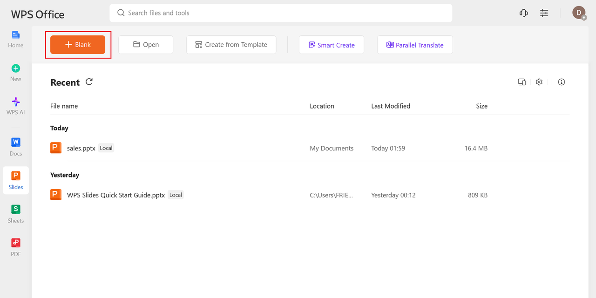Click the Quick Start Guide file icon
This screenshot has height=298, width=596.
click(56, 195)
